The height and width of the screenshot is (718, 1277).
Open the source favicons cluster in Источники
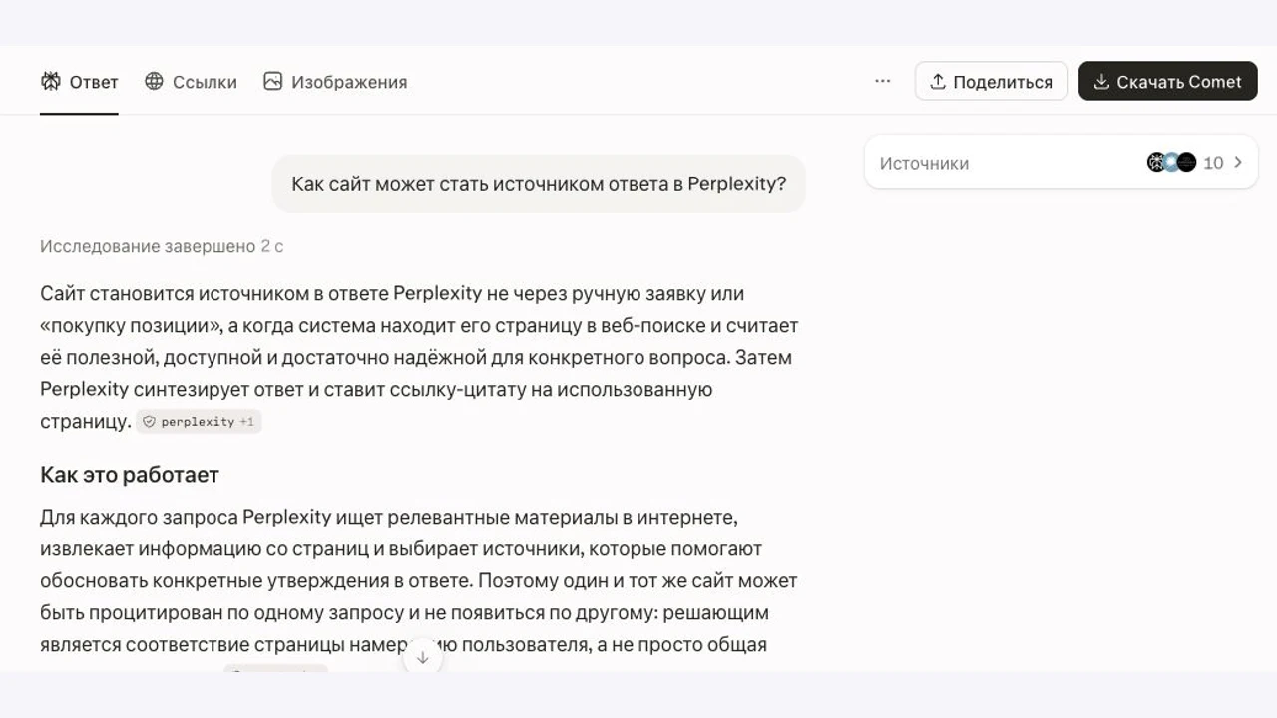[1171, 162]
